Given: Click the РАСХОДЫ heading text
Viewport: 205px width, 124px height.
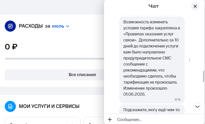Looking at the screenshot, I should [x=31, y=26].
